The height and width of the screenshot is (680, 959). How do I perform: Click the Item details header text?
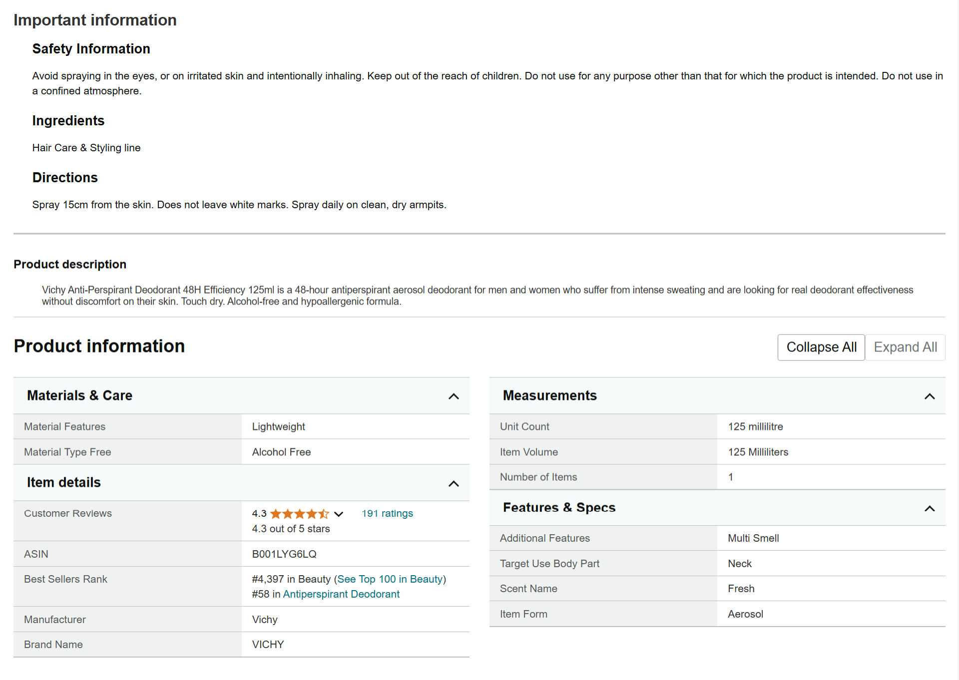pyautogui.click(x=64, y=482)
